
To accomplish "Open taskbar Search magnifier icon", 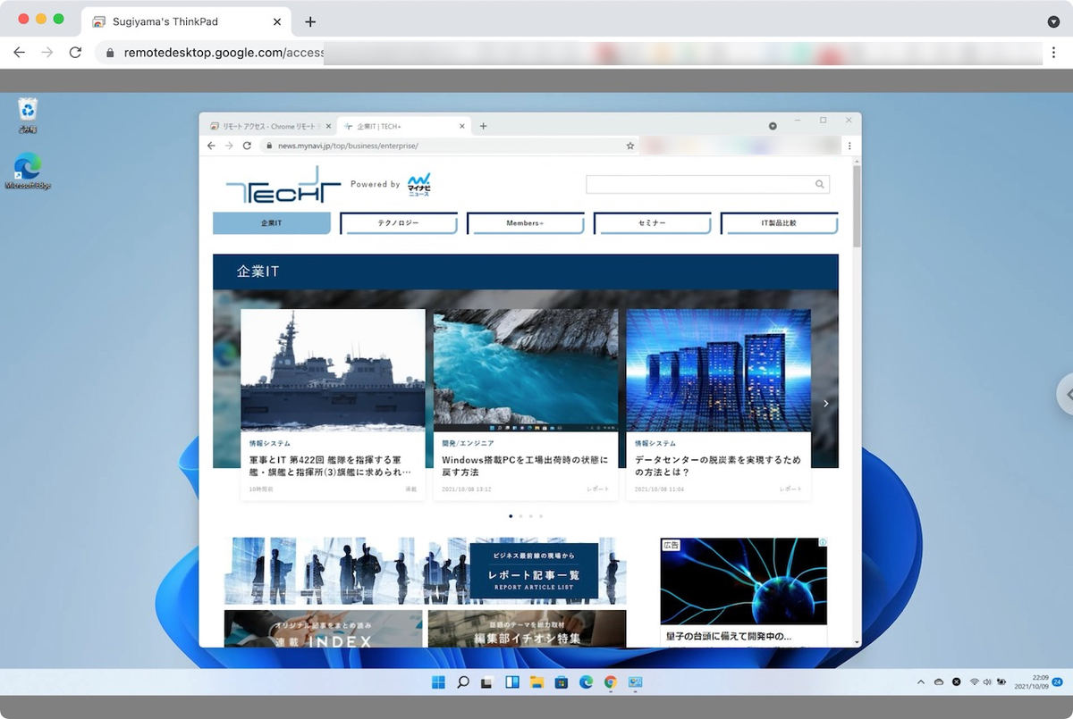I will click(462, 682).
